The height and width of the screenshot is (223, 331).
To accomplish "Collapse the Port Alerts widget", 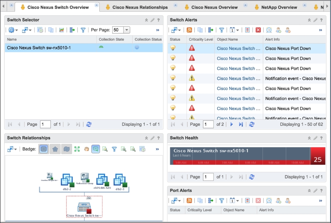I will (x=309, y=191).
